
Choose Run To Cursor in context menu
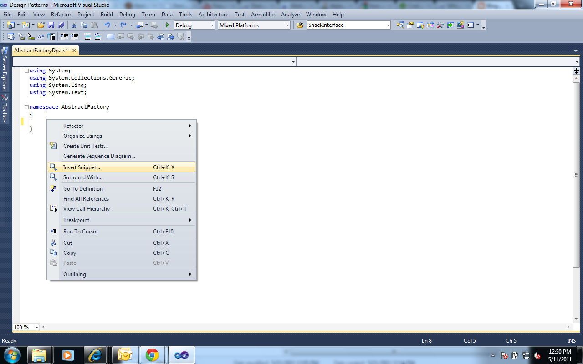point(122,232)
